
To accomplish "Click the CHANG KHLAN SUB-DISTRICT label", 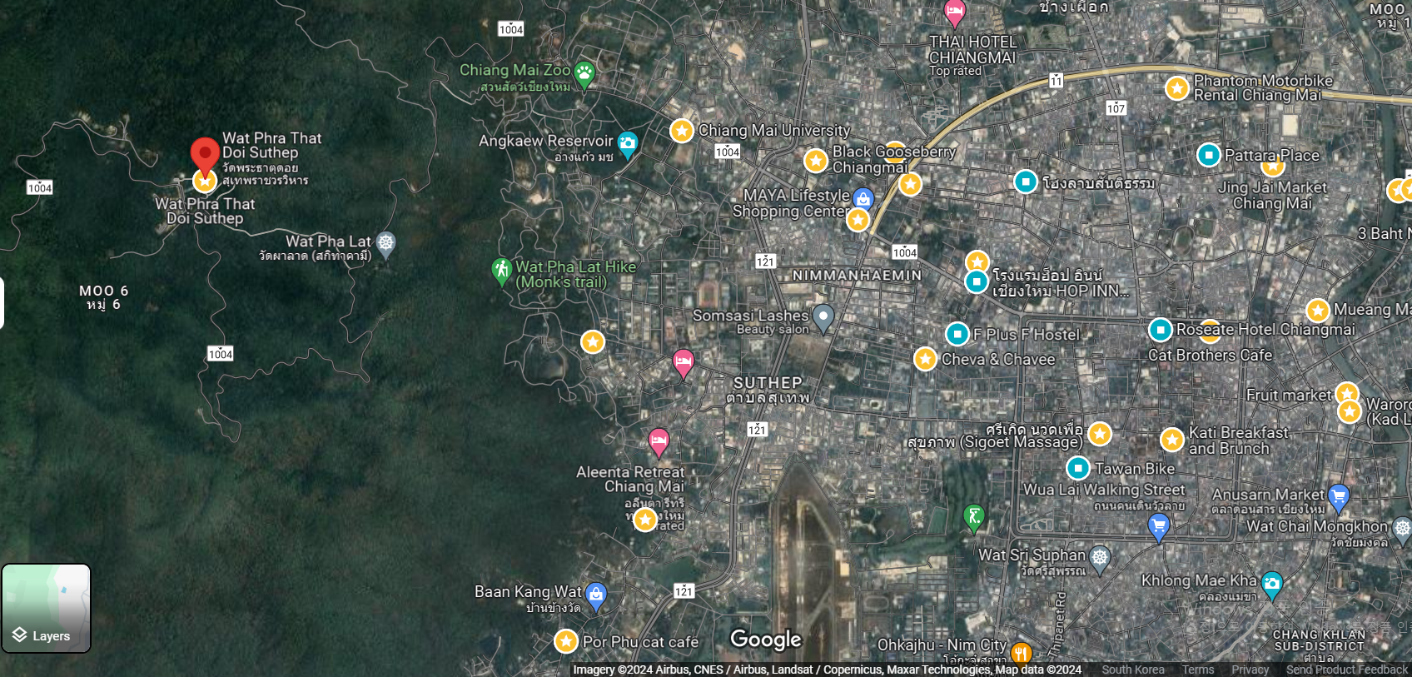I will [x=1320, y=640].
